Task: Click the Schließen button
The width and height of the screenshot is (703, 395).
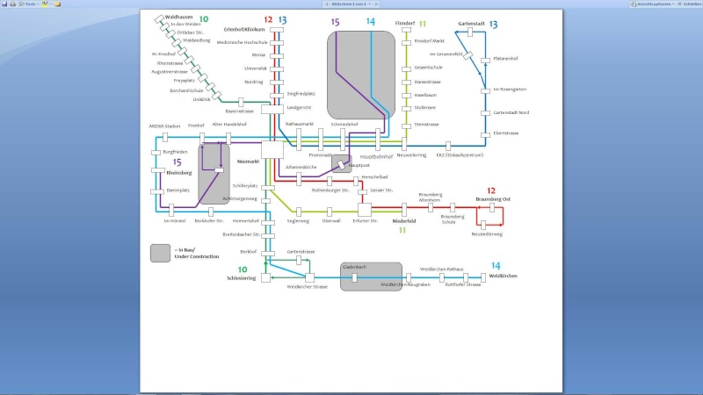Action: point(689,4)
